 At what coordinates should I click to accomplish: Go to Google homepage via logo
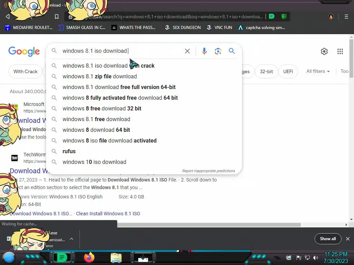tap(24, 51)
